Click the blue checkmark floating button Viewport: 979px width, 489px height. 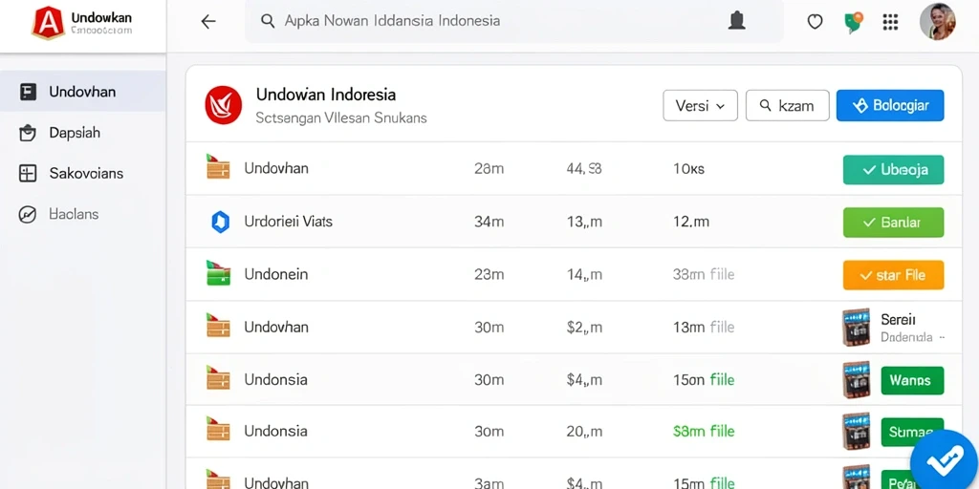point(946,460)
